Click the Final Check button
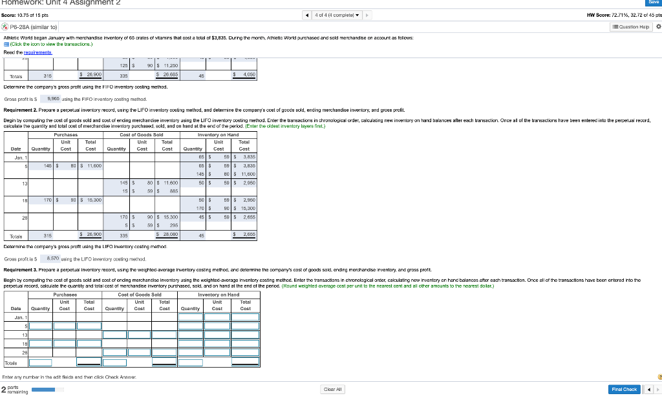Viewport: 662px width, 398px height. 624,389
